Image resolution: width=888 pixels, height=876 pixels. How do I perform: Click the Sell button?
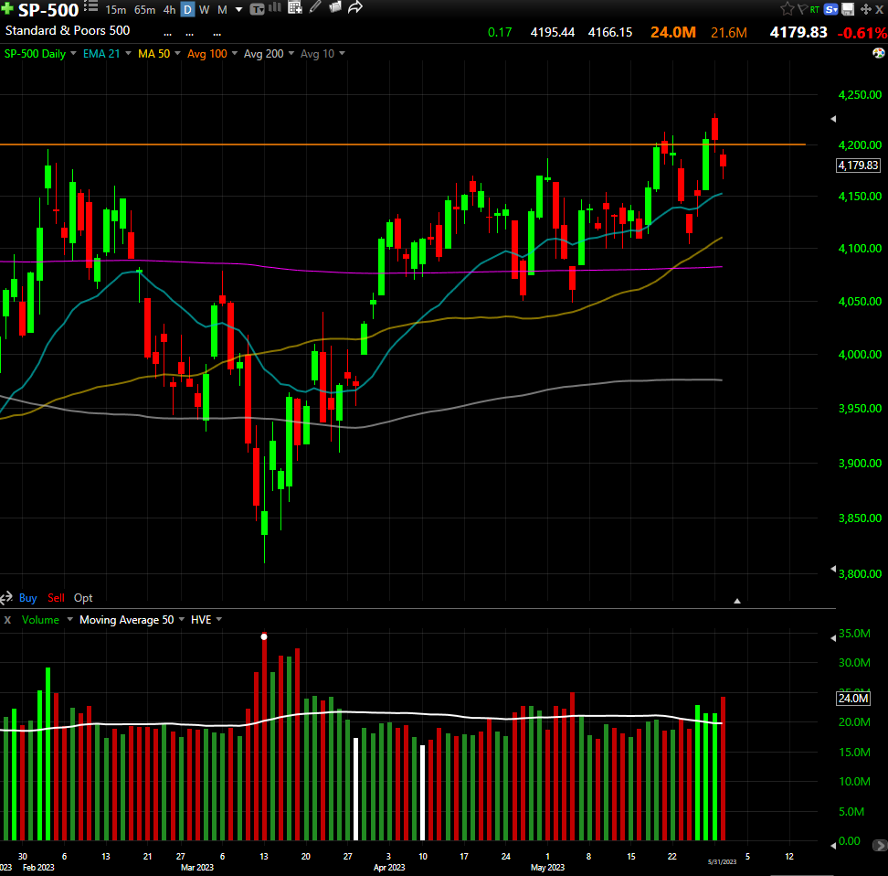tap(56, 598)
